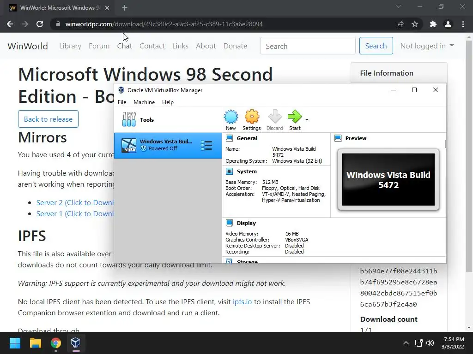Open the Machine menu in VirtualBox
Image resolution: width=473 pixels, height=354 pixels.
point(144,102)
